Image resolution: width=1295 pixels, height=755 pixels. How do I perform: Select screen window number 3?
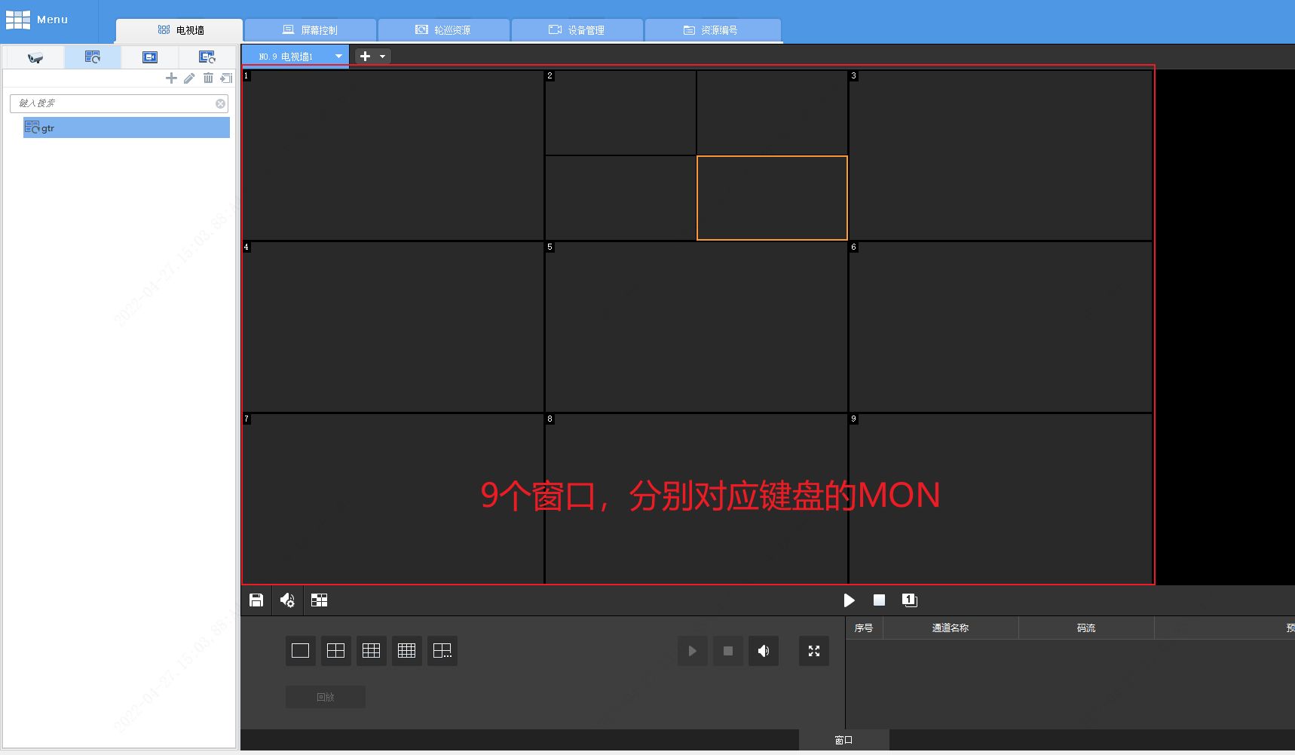tap(1000, 155)
